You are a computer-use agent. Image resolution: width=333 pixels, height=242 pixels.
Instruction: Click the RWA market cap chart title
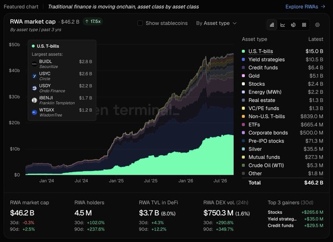coord(33,22)
